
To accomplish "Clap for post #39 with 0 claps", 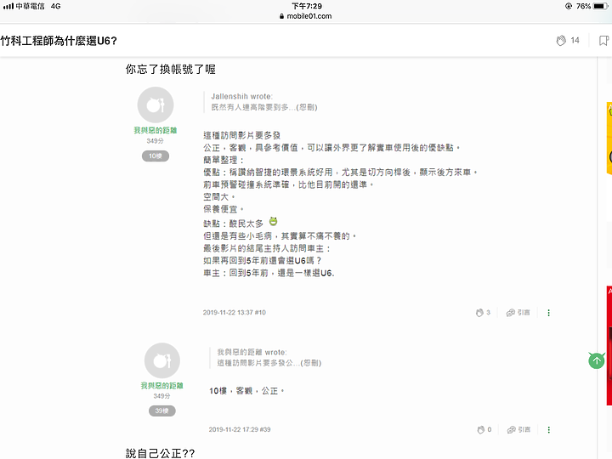I will [484, 430].
